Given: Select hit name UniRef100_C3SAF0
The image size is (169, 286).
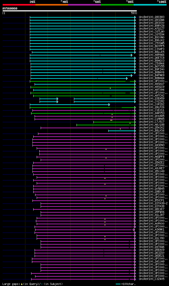Looking at the screenshot, I should pos(152,49).
